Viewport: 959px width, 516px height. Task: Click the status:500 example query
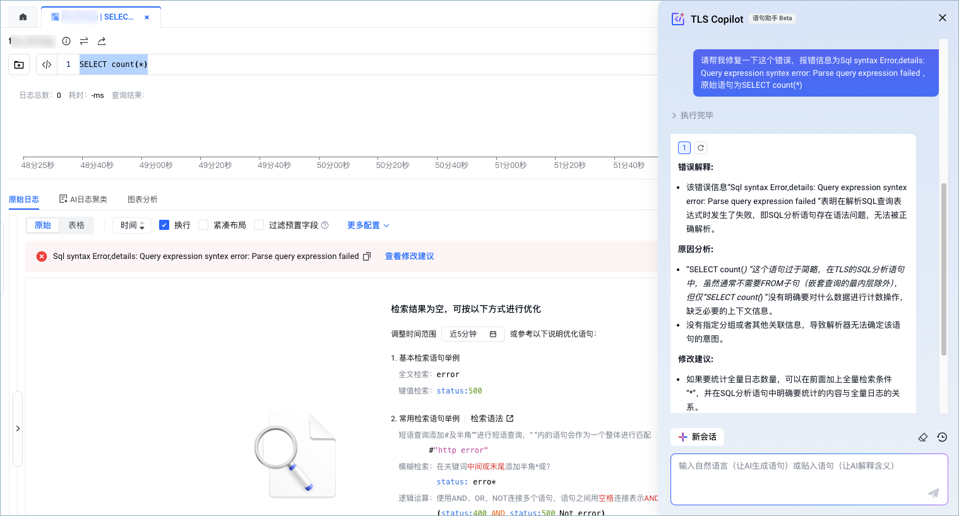(x=460, y=391)
